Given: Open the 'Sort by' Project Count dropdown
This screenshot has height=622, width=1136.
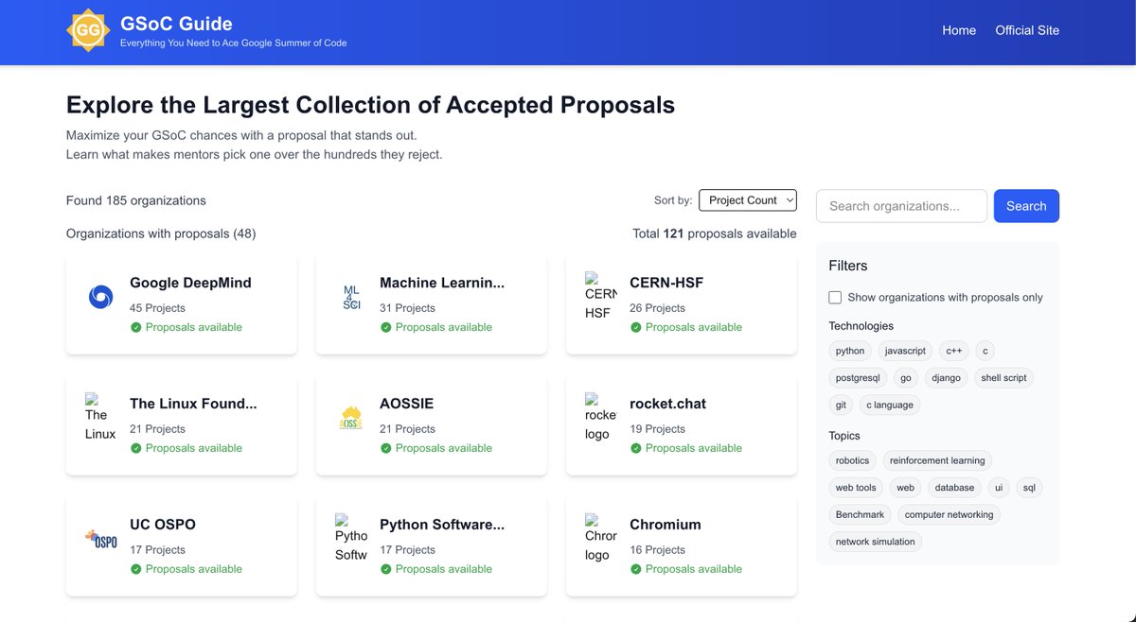Looking at the screenshot, I should [x=747, y=199].
